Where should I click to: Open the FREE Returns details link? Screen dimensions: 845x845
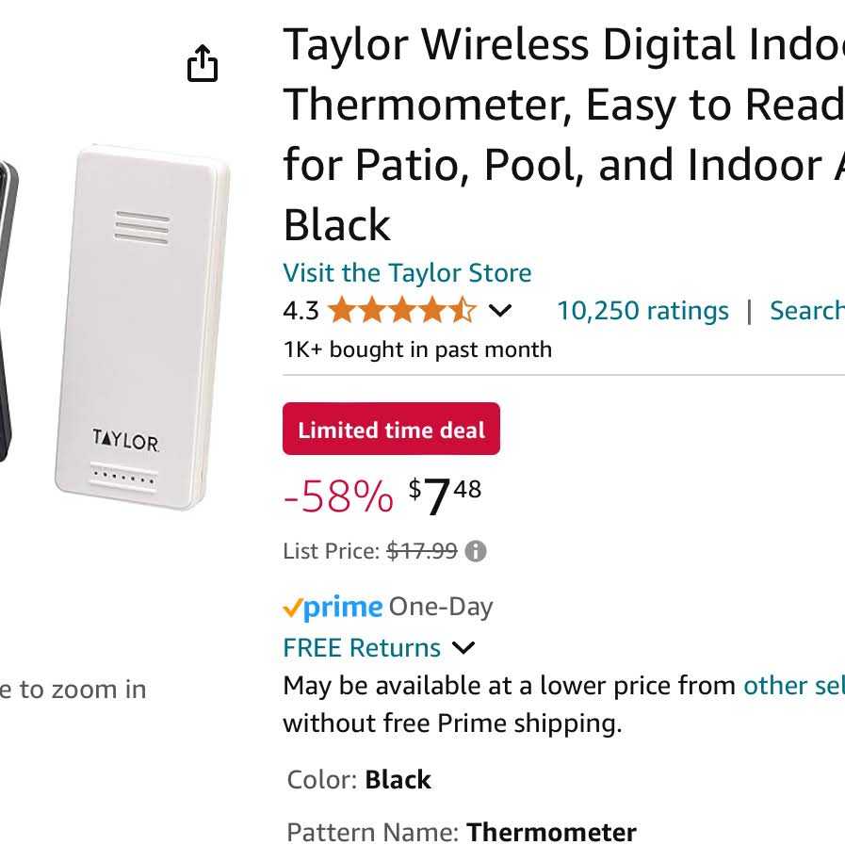coord(362,647)
